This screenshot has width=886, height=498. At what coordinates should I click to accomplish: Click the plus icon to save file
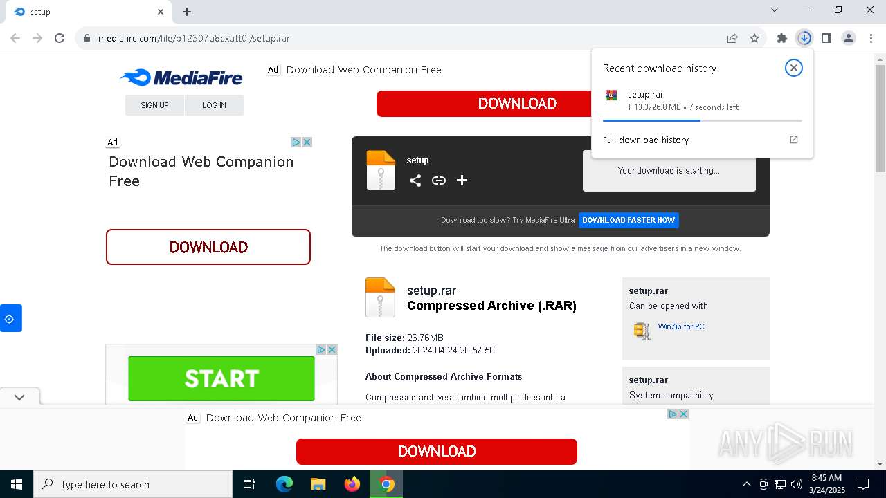coord(462,181)
